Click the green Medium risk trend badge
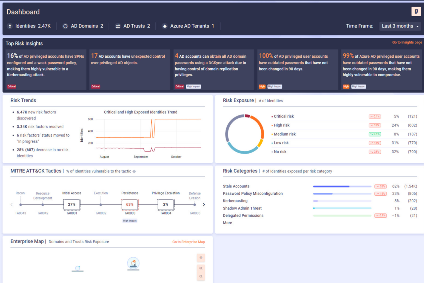The width and height of the screenshot is (424, 283). [375, 134]
